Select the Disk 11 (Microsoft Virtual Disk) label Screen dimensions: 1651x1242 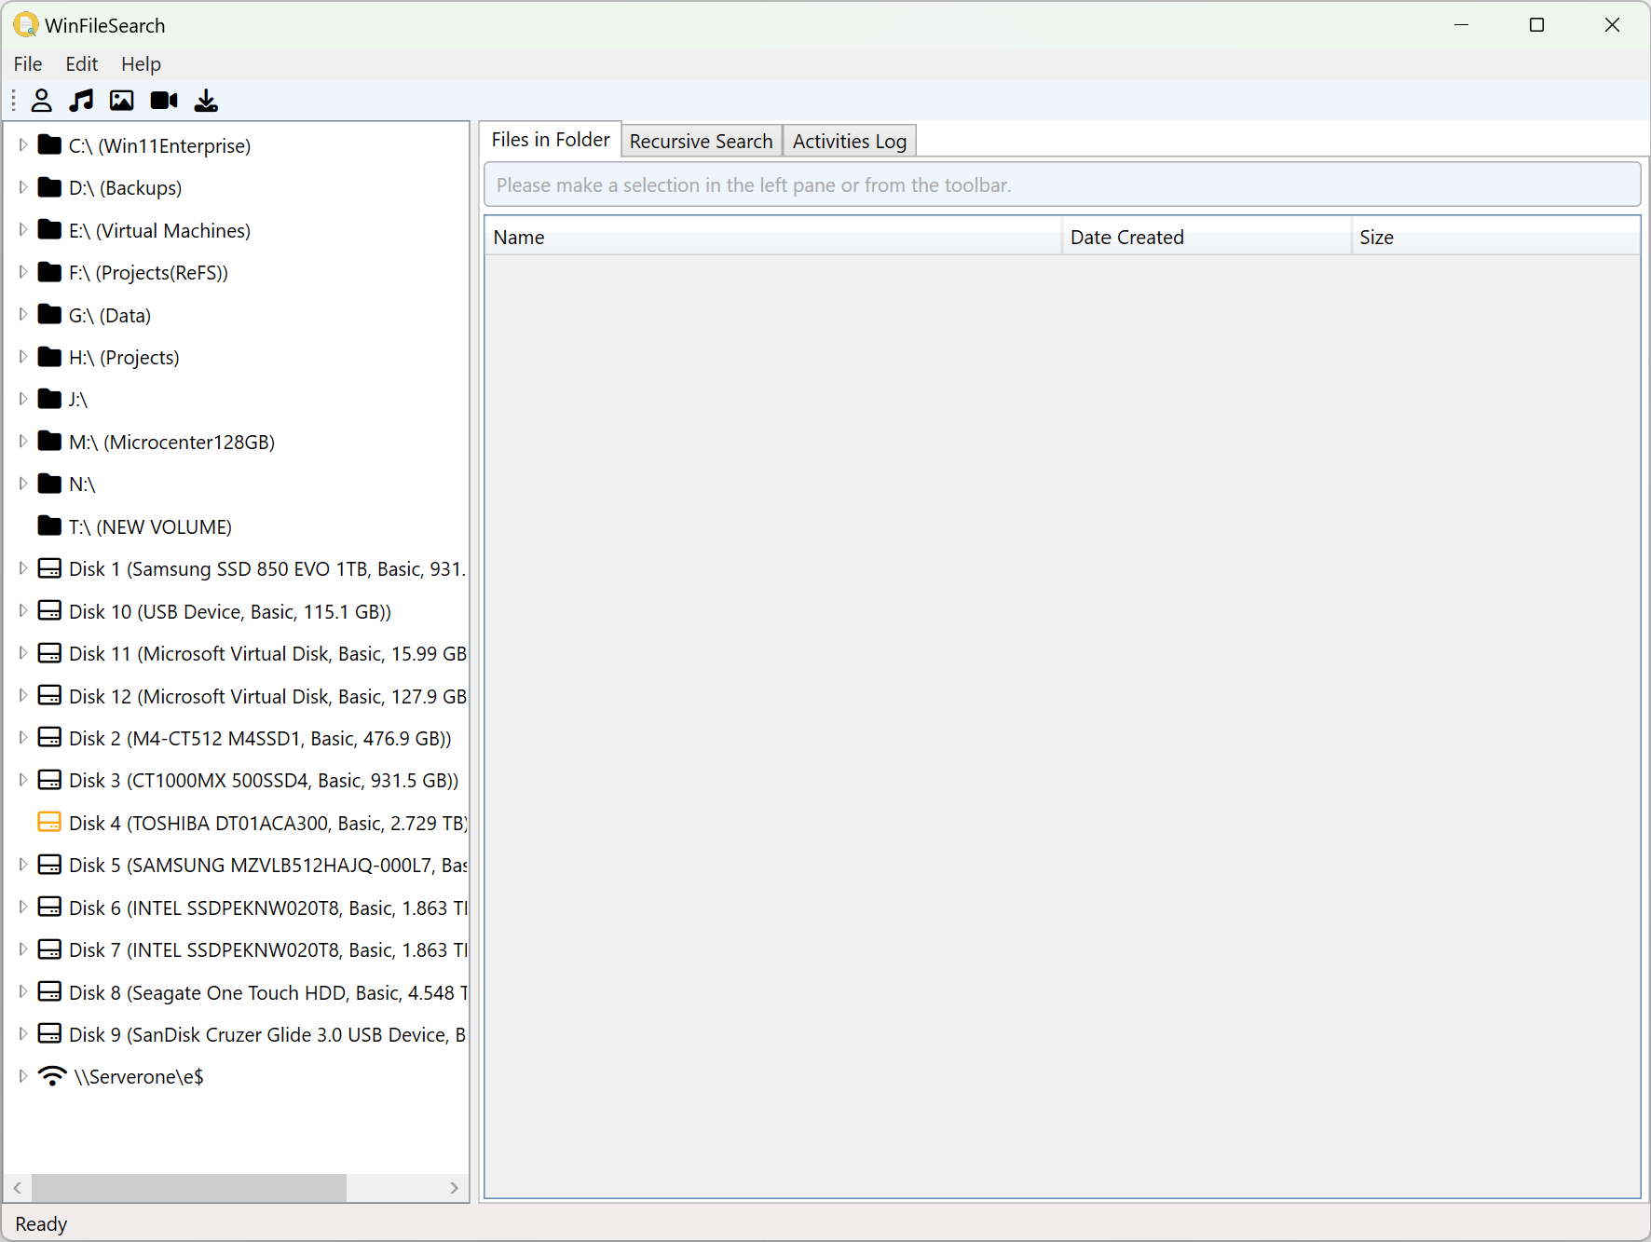coord(267,653)
